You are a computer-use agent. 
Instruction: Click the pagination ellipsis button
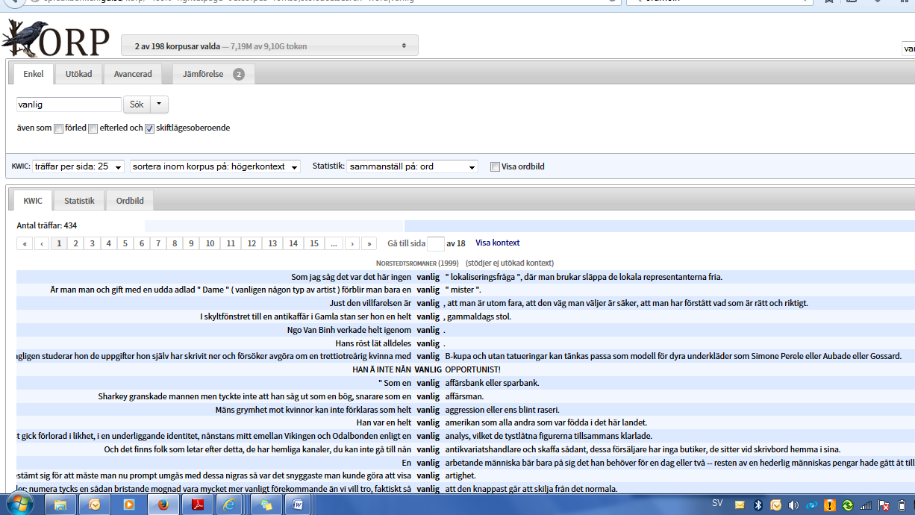[334, 243]
